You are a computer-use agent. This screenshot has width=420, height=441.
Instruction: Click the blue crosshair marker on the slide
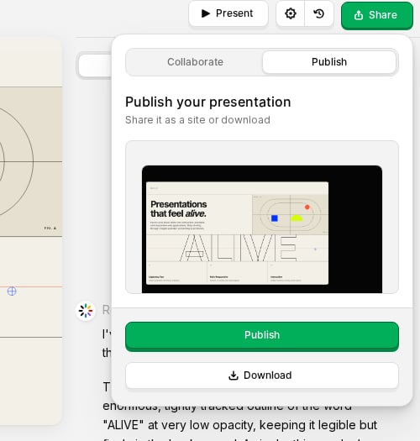(12, 291)
